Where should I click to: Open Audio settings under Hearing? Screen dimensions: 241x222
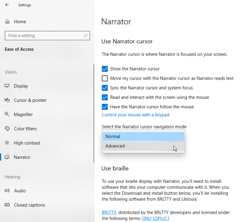coord(20,191)
